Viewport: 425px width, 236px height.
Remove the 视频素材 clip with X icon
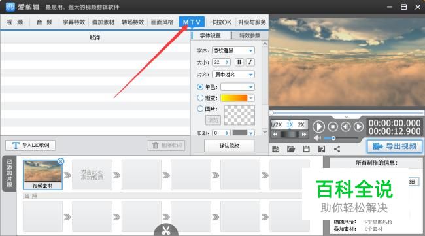[61, 161]
